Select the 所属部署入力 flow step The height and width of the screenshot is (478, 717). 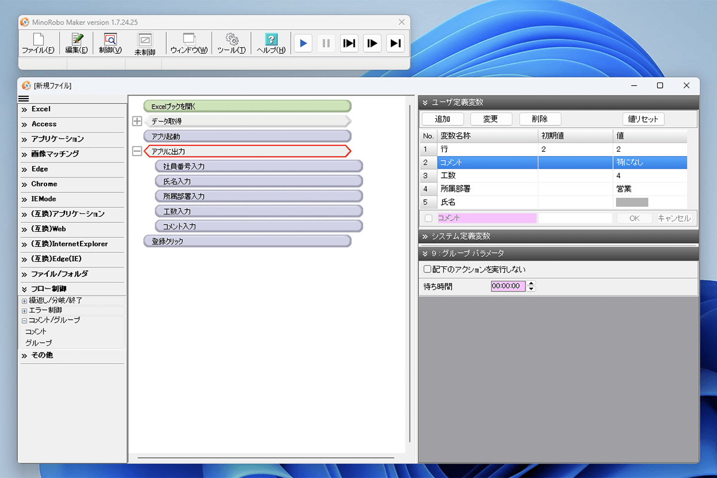pos(259,196)
